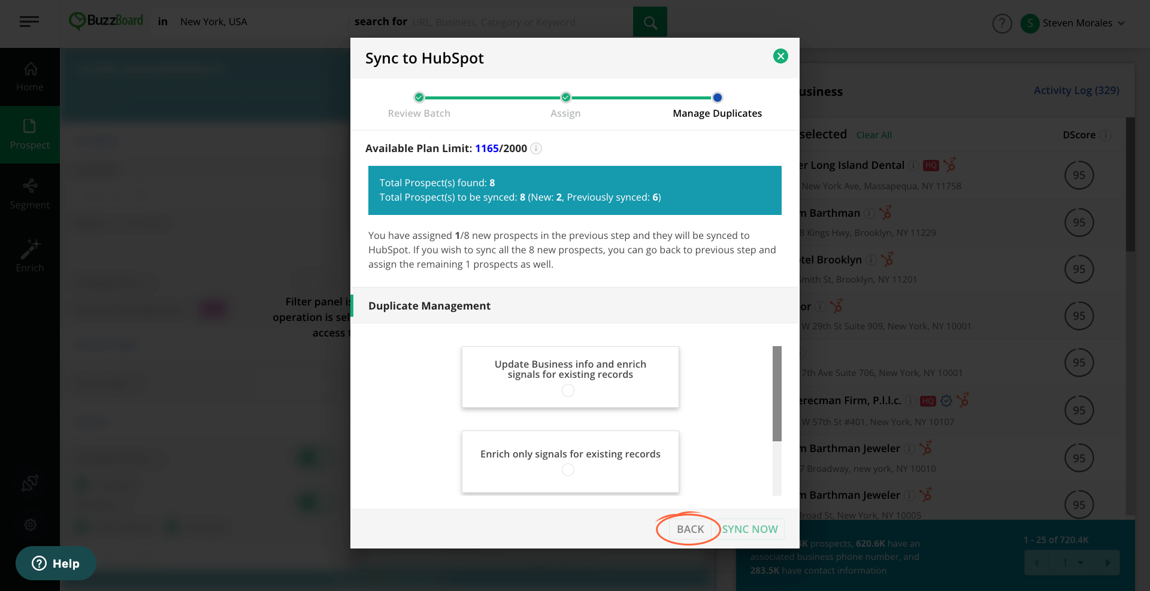
Task: Click the duplicate options scrollbar
Action: [x=777, y=393]
